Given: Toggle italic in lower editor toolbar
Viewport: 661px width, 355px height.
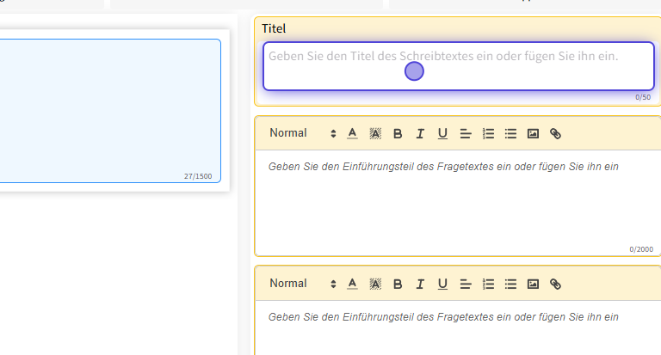Looking at the screenshot, I should (x=420, y=284).
